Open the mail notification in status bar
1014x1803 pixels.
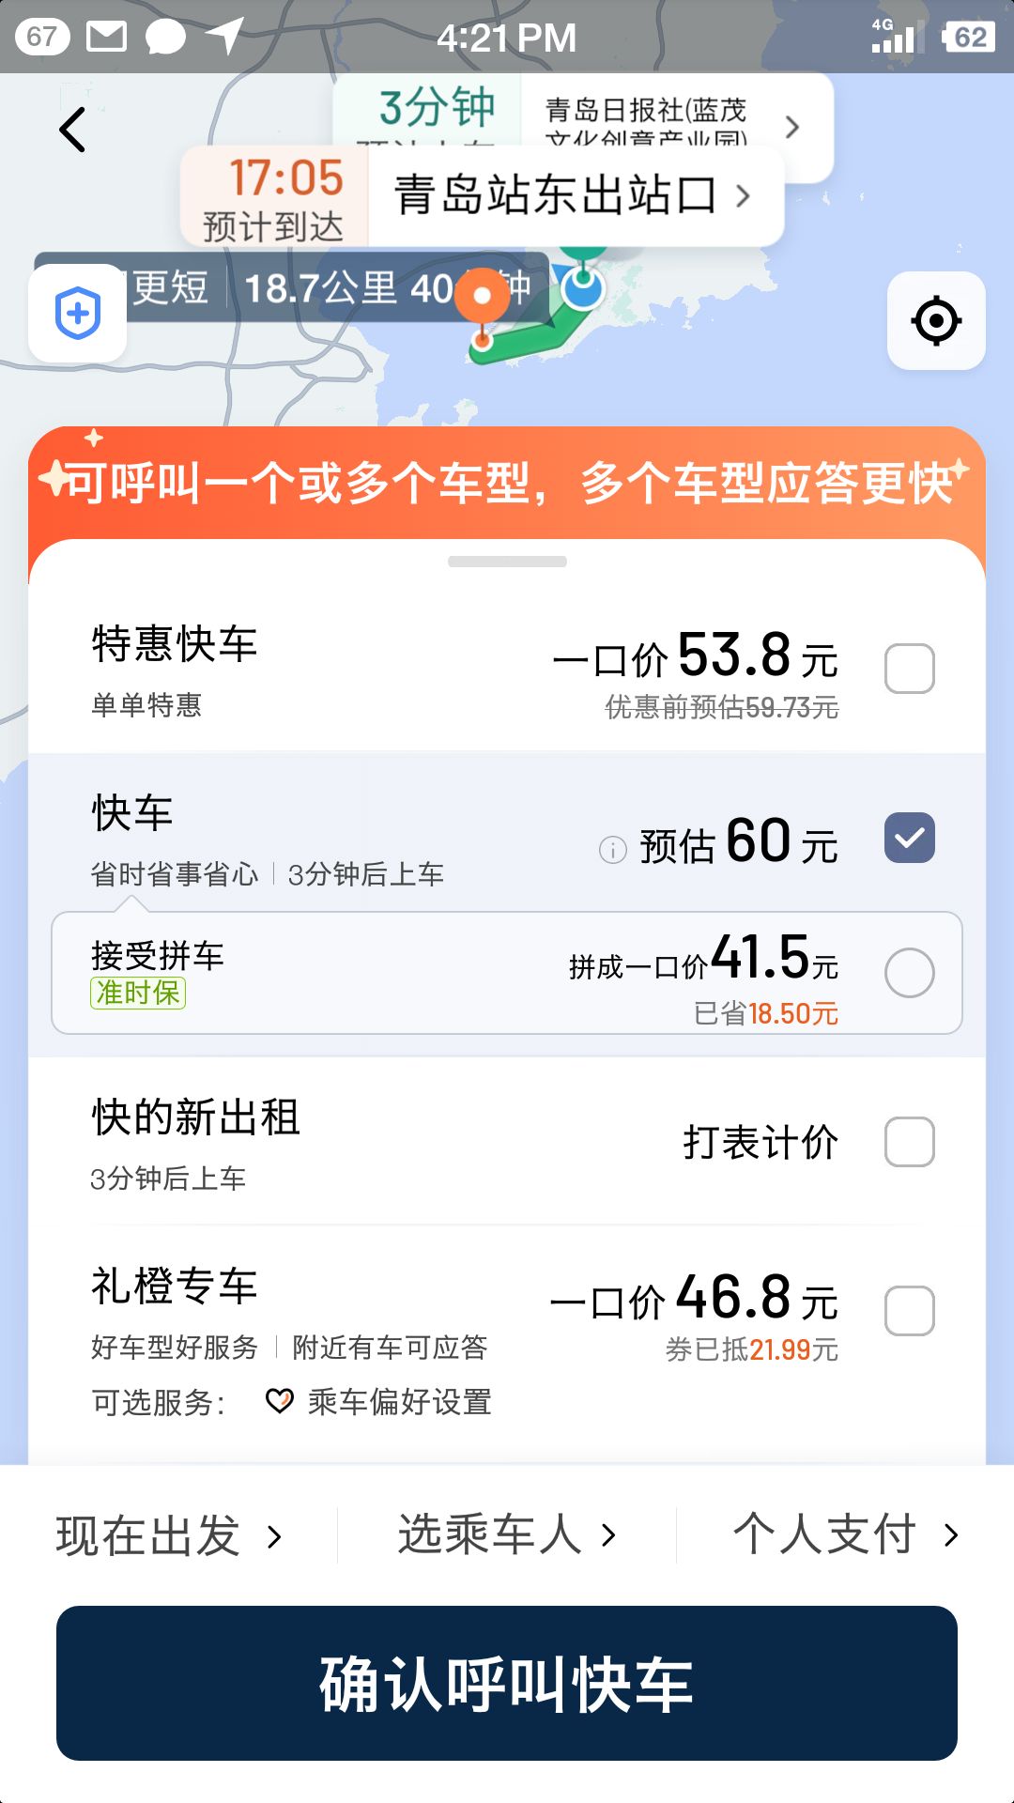pyautogui.click(x=106, y=37)
